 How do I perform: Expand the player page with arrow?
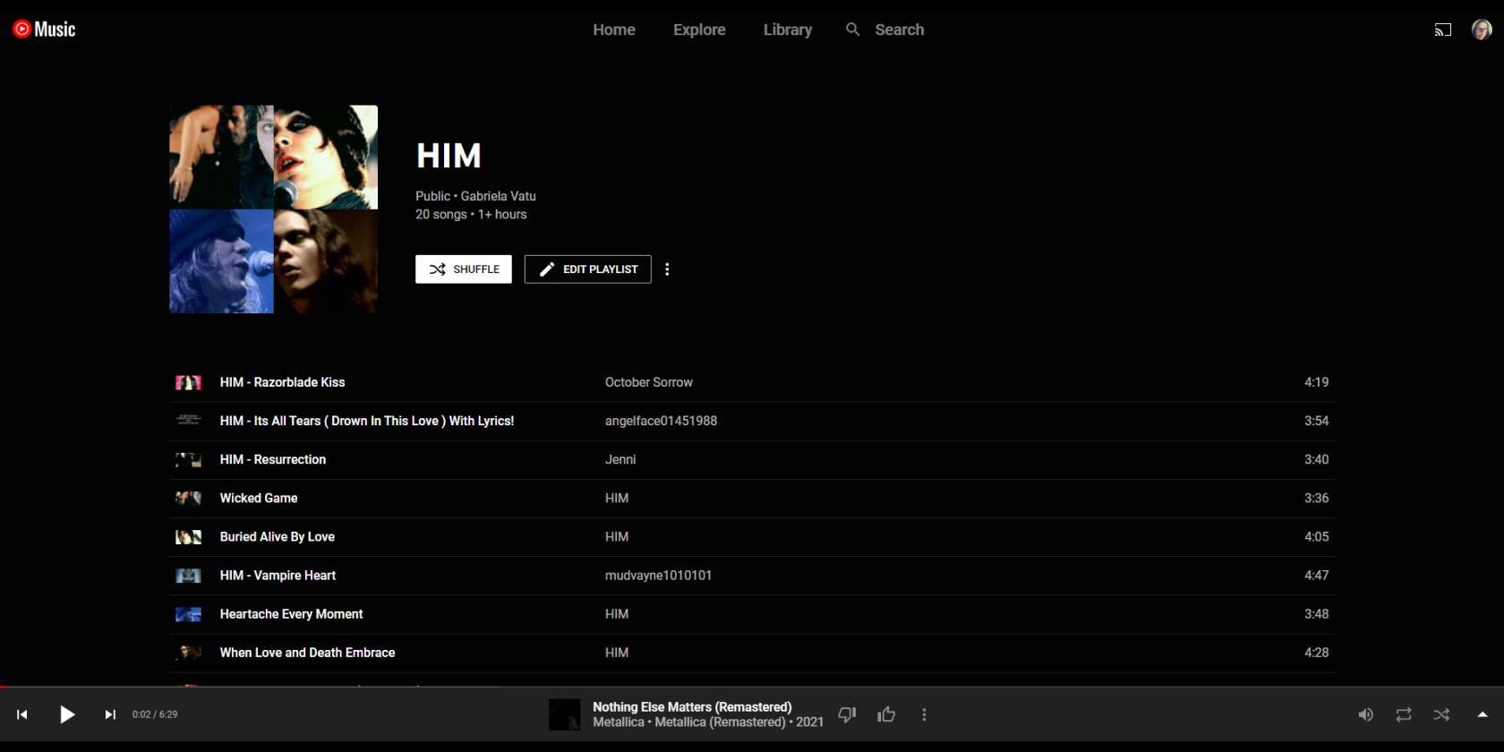click(x=1483, y=714)
